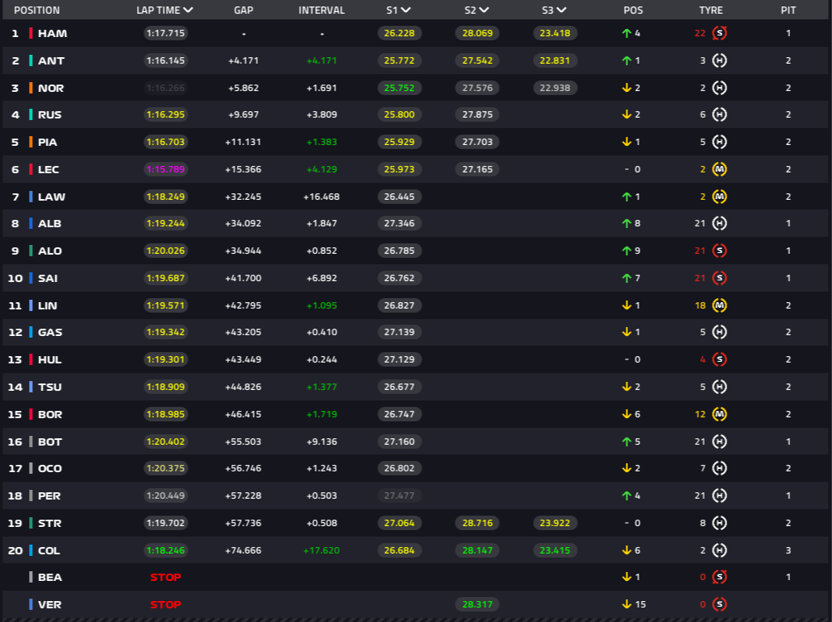
Task: Click the green up arrow for ALB
Action: (626, 223)
